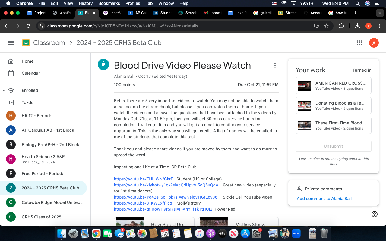This screenshot has height=241, width=386.
Task: Open the Profiles menu
Action: [x=133, y=3]
